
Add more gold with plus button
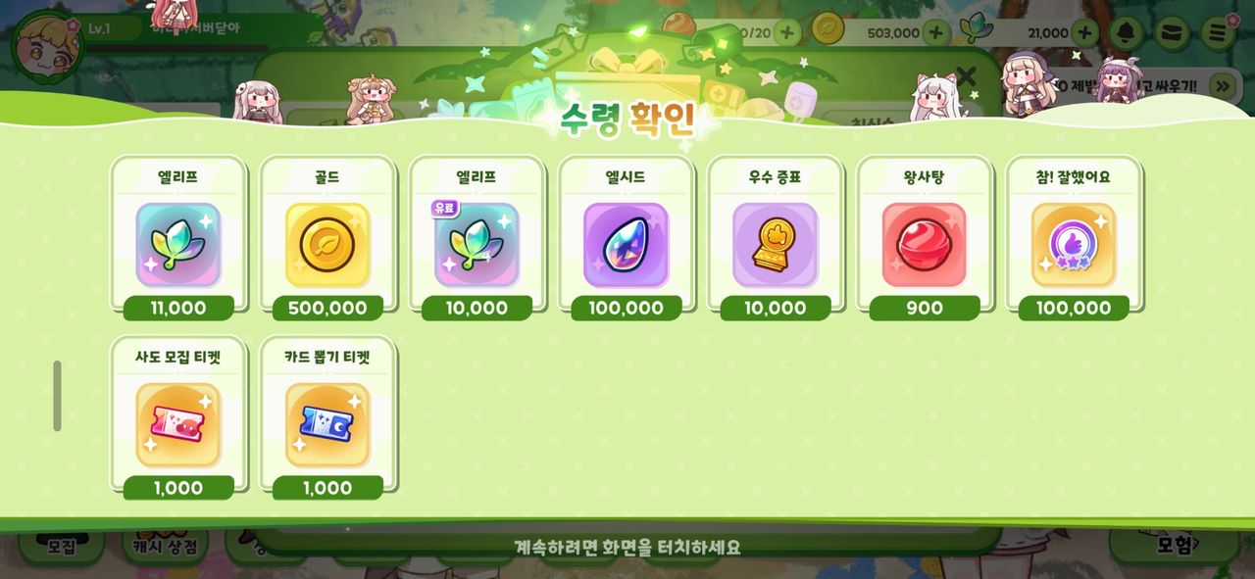[935, 32]
